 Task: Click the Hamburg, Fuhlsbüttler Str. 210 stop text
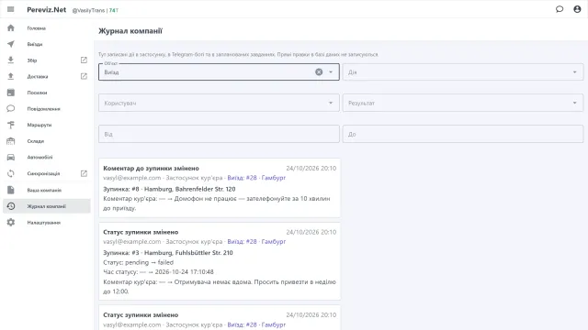click(x=188, y=253)
